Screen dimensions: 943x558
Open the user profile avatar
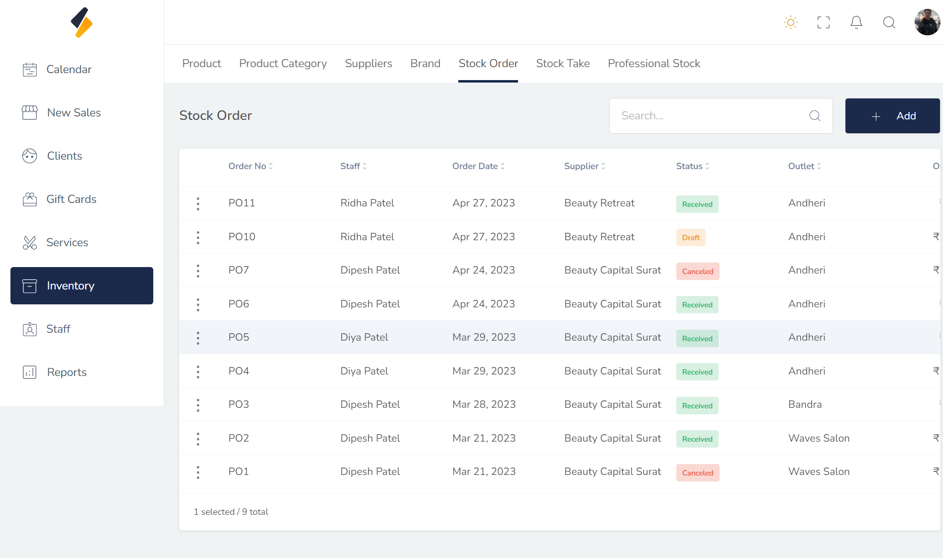click(927, 22)
